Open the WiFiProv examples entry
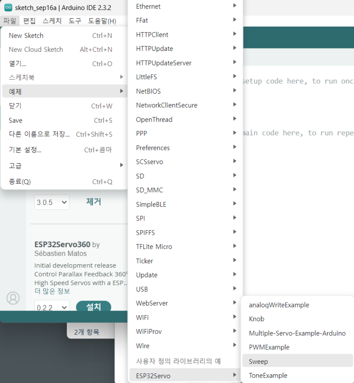Image resolution: width=354 pixels, height=383 pixels. point(185,332)
